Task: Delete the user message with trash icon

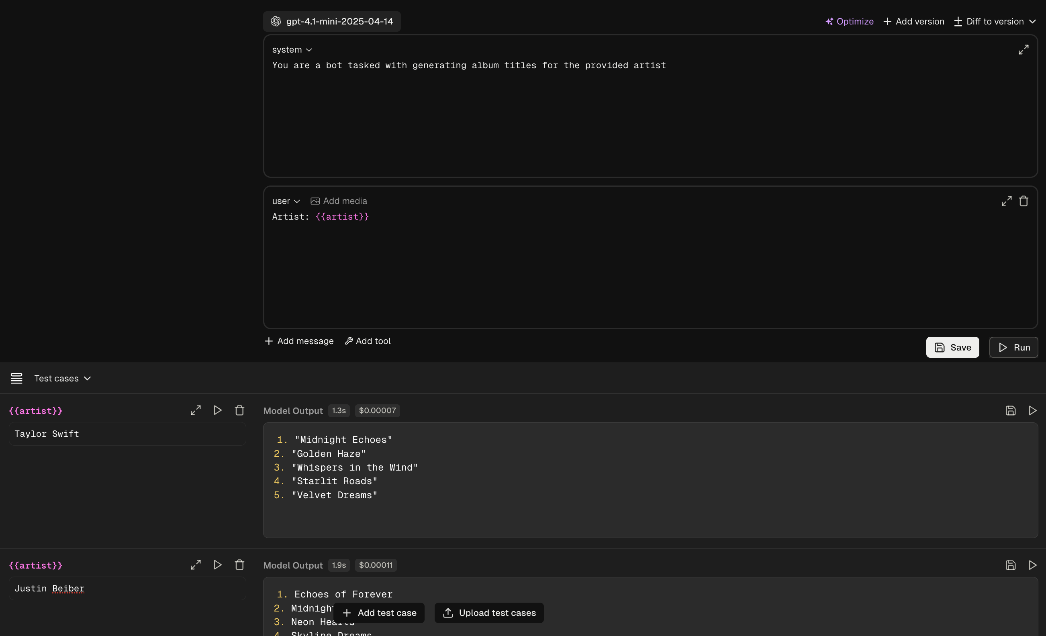Action: pos(1024,201)
